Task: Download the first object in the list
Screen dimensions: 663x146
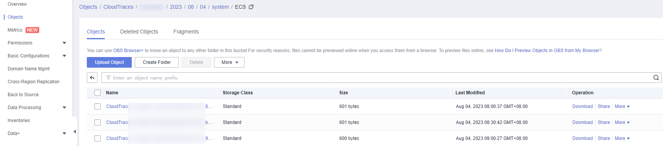Action: coord(582,106)
